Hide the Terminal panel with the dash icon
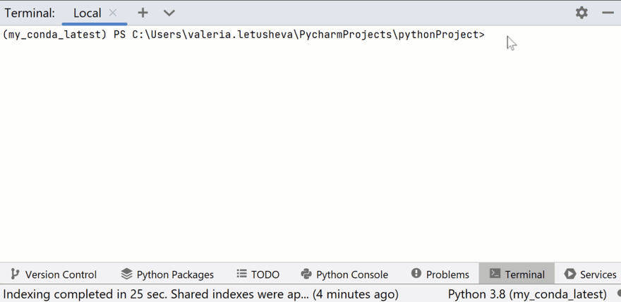Viewport: 621px width, 302px height. tap(608, 13)
